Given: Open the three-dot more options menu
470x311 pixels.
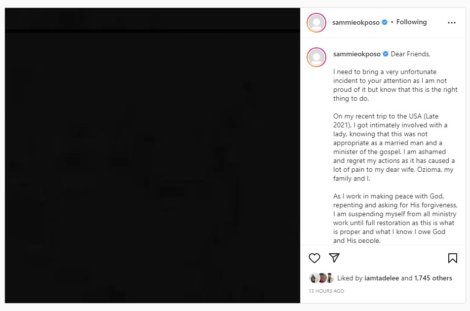Looking at the screenshot, I should [452, 23].
